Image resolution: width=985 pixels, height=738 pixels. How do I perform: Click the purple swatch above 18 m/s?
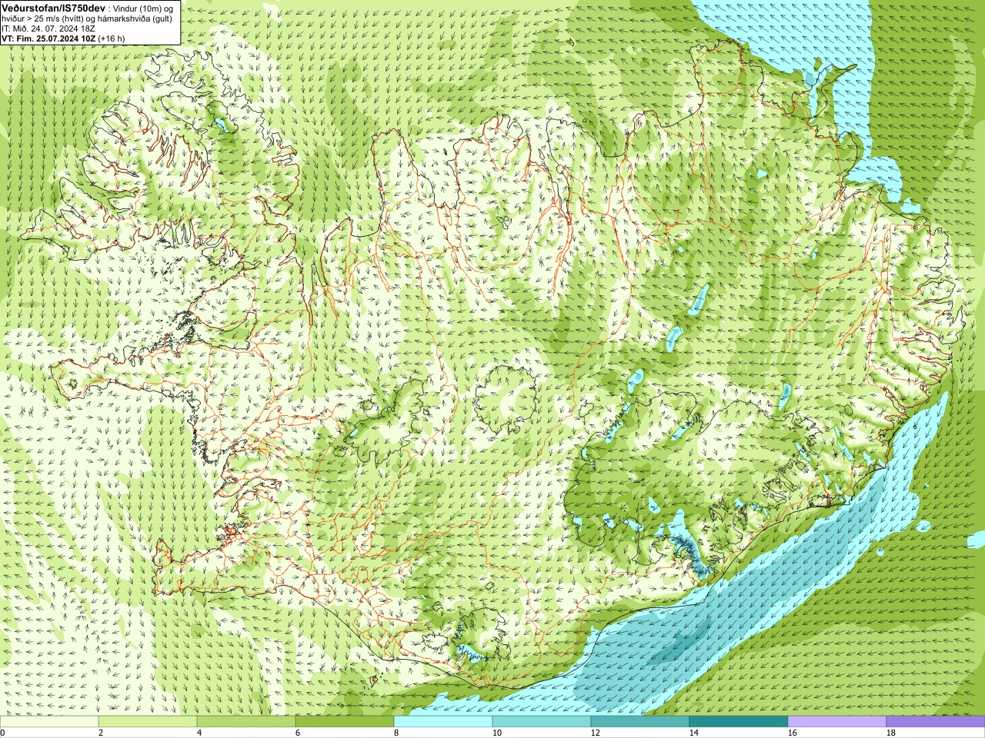tap(936, 722)
